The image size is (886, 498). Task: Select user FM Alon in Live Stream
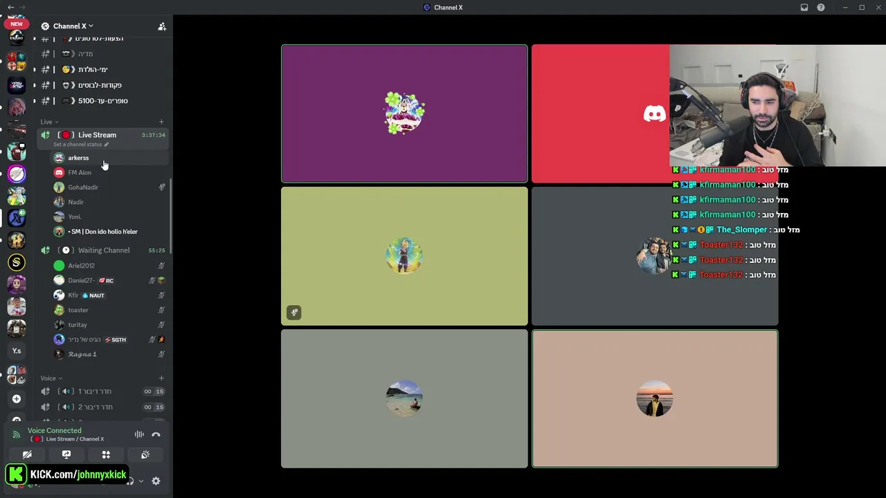111,173
